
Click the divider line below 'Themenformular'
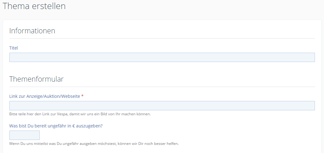(162, 87)
